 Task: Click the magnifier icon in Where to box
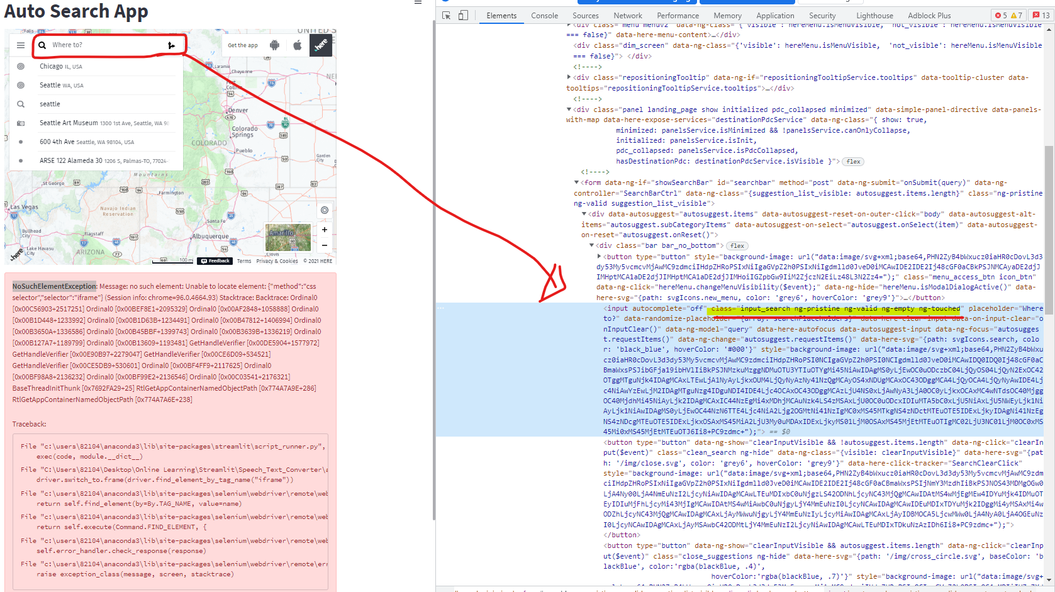(x=42, y=45)
